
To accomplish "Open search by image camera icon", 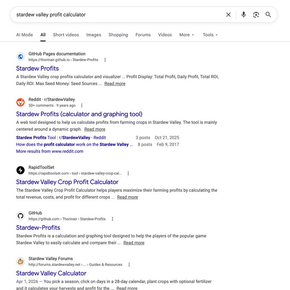I will click(256, 15).
